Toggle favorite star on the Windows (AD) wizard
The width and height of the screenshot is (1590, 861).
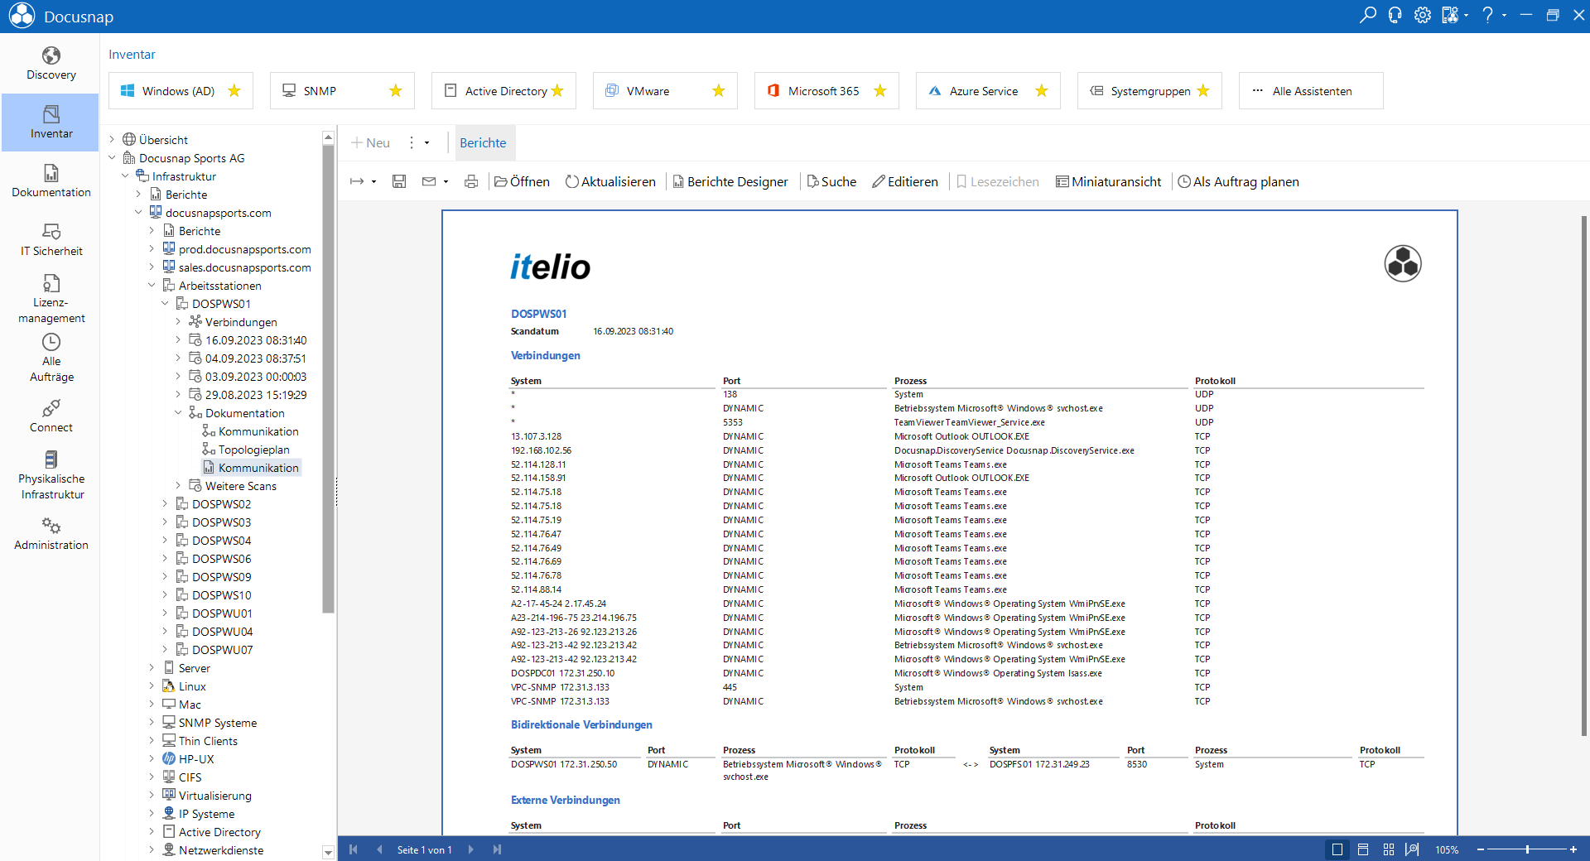pos(234,91)
